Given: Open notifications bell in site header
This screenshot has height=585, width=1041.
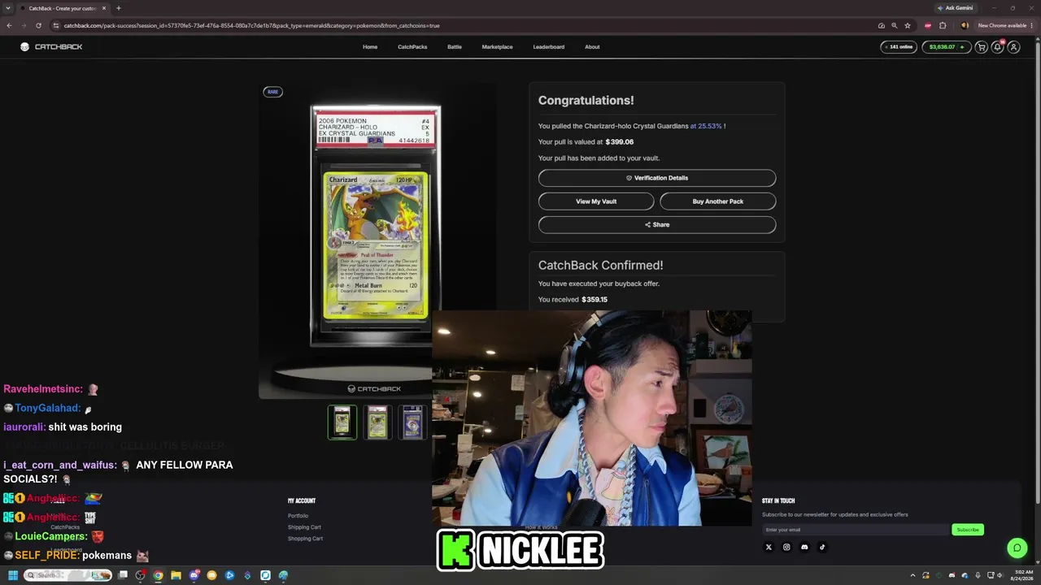Looking at the screenshot, I should 998,47.
